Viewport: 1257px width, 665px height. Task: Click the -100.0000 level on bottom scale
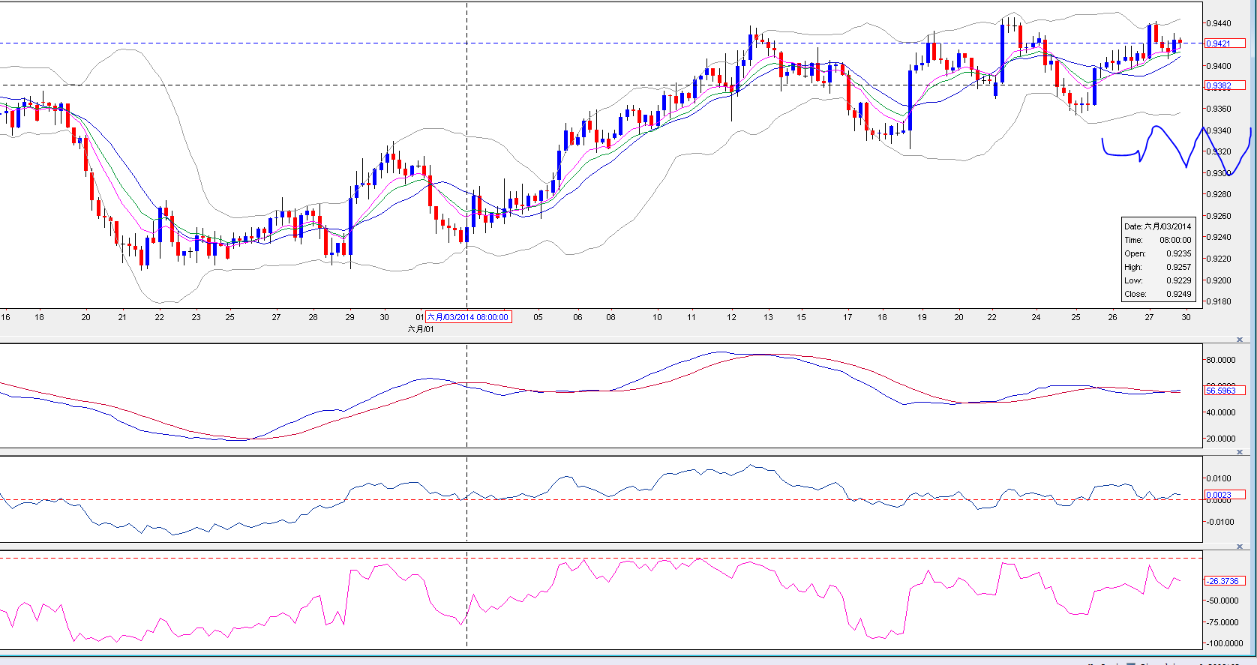point(1222,643)
